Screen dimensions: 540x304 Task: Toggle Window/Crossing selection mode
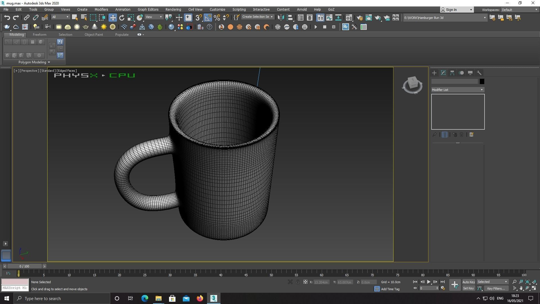pyautogui.click(x=102, y=18)
